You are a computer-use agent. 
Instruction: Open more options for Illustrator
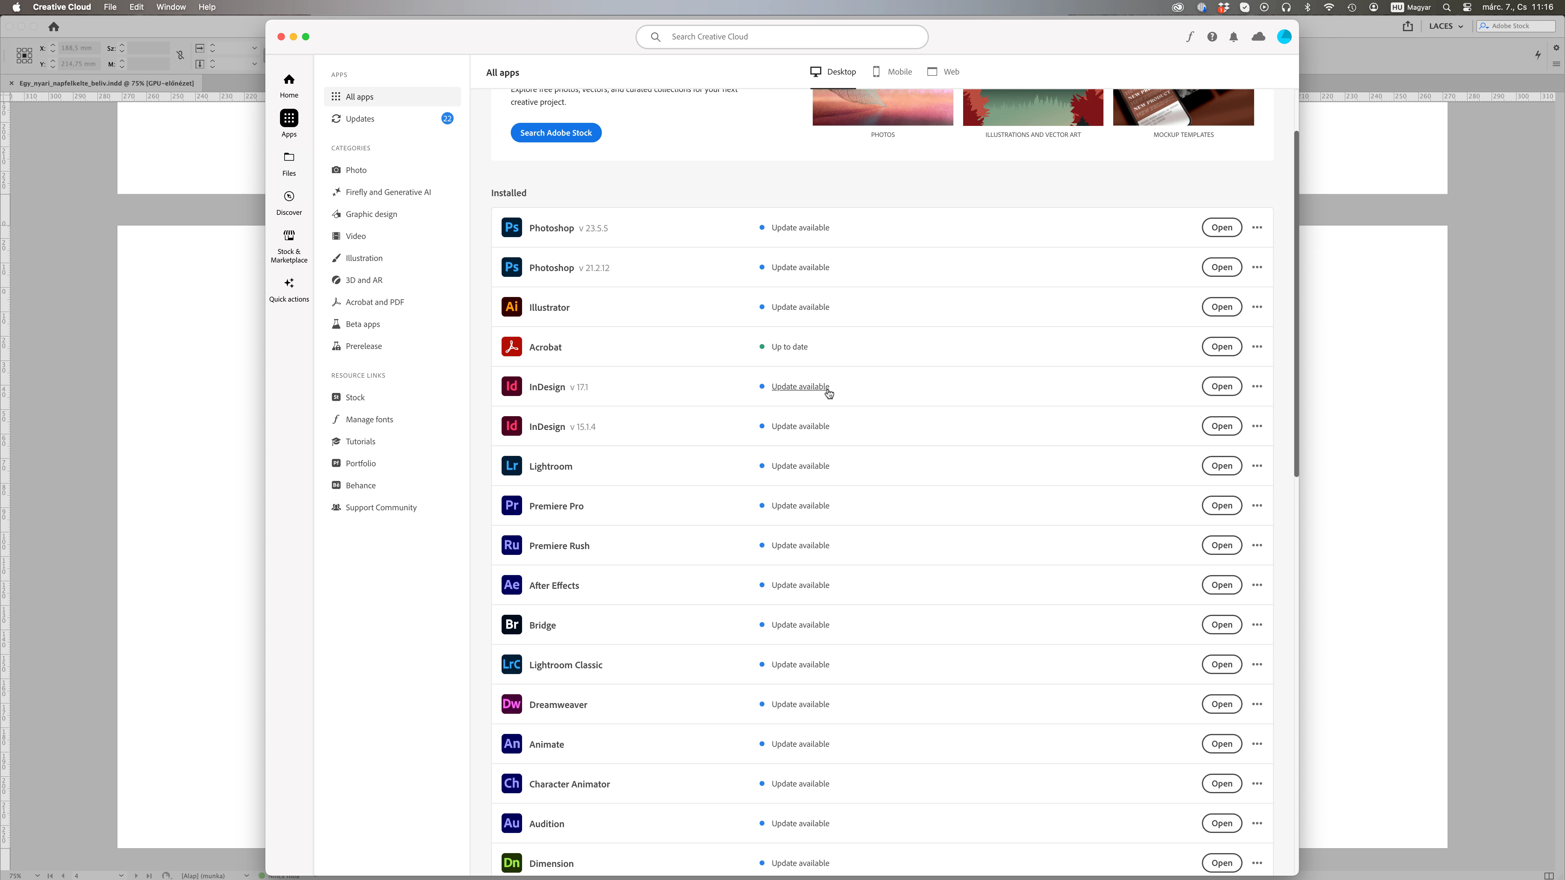1257,307
